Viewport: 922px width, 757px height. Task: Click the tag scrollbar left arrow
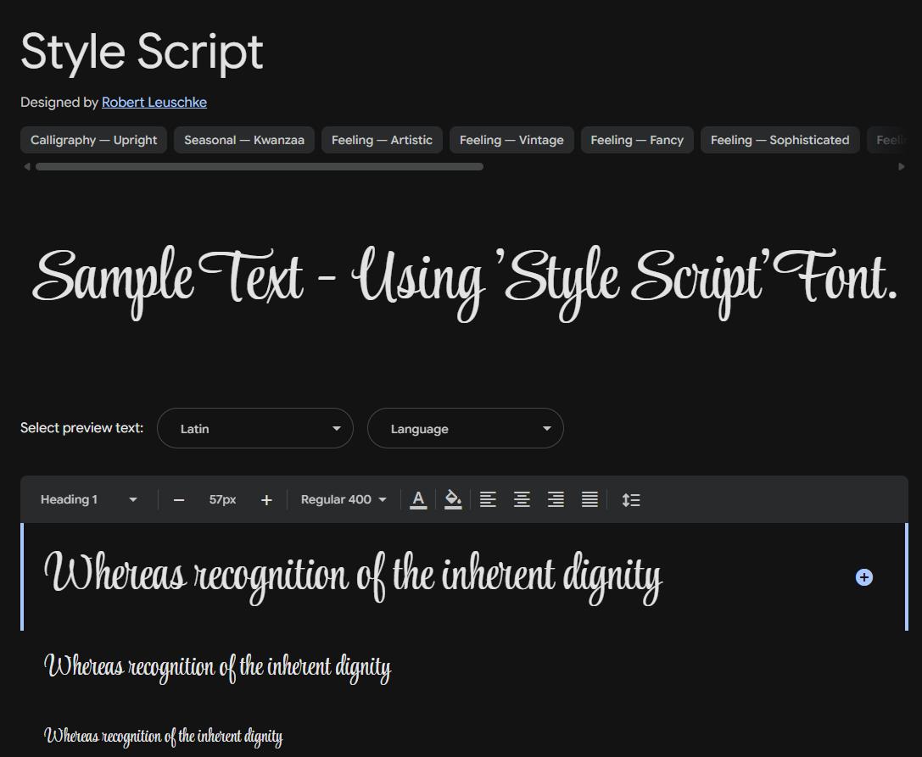click(26, 167)
